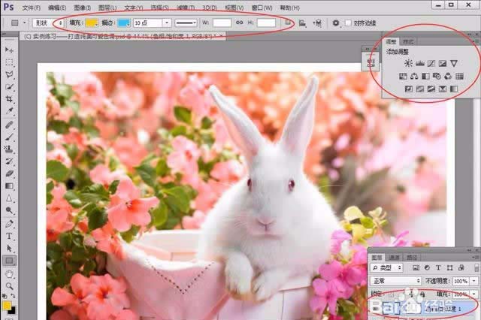481x320 pixels.
Task: Select the Rectangle shape tool in the toolbox
Action: 10,260
